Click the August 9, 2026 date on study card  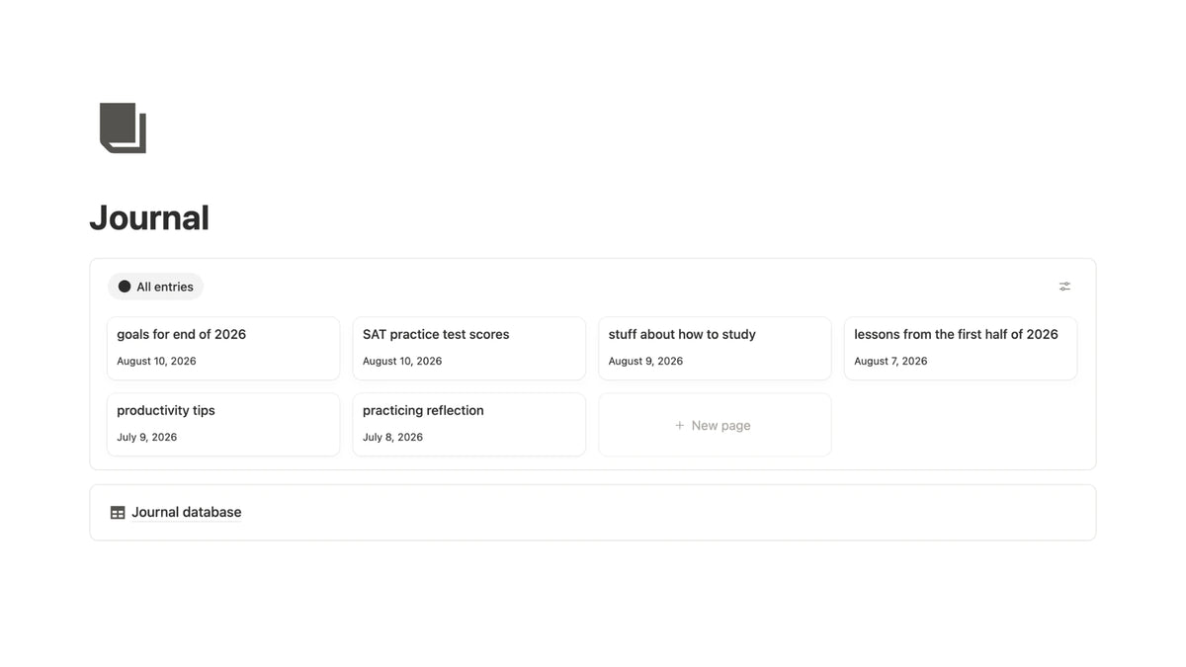coord(645,361)
